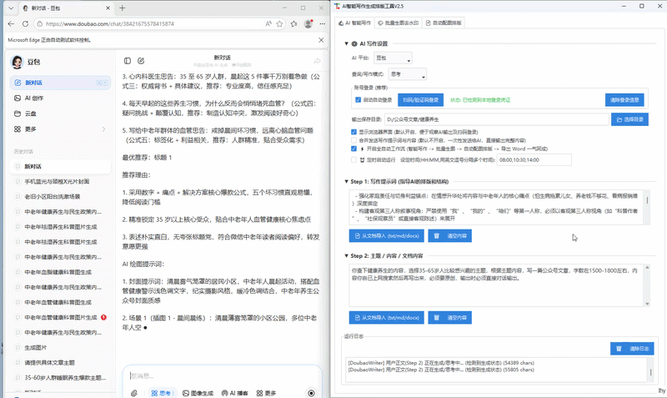Click the run log scrollbar
Viewport: 667px width, 398px height.
point(650,370)
